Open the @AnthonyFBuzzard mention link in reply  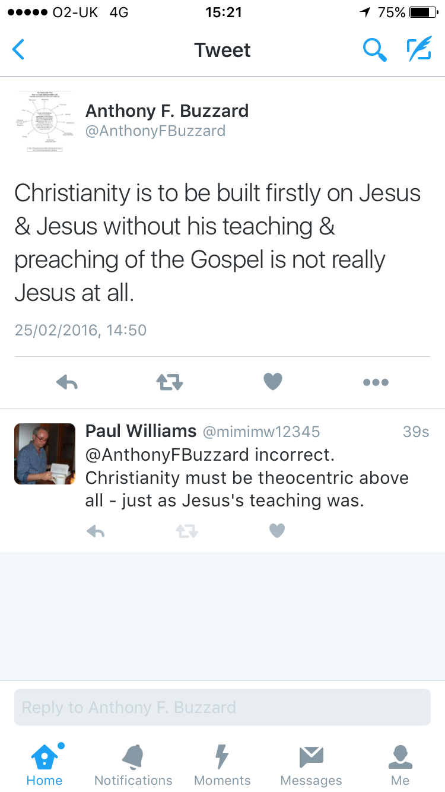coord(167,455)
